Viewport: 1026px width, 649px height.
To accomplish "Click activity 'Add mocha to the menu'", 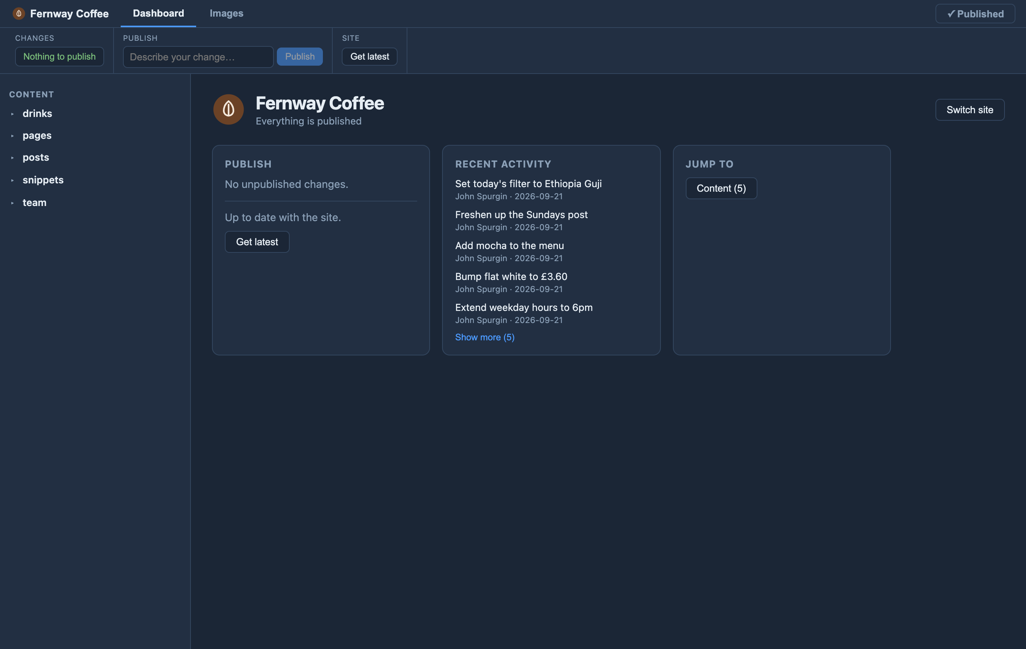I will coord(509,246).
